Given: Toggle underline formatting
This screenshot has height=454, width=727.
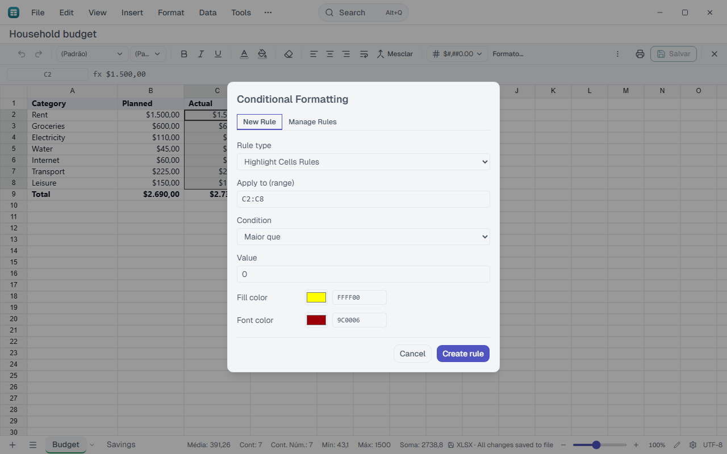Looking at the screenshot, I should tap(218, 54).
